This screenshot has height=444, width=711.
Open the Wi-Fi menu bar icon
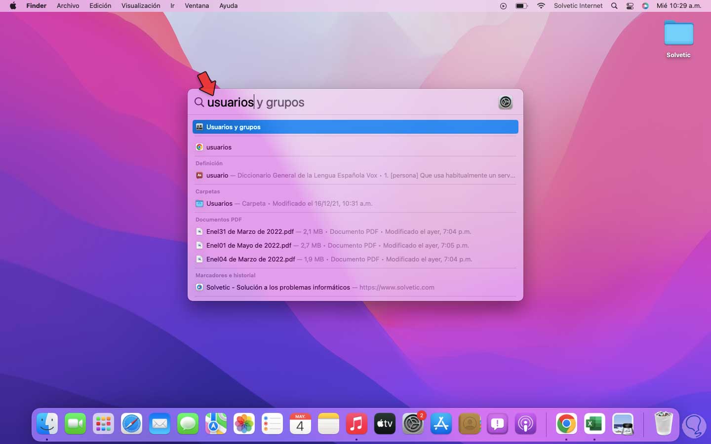click(x=541, y=6)
